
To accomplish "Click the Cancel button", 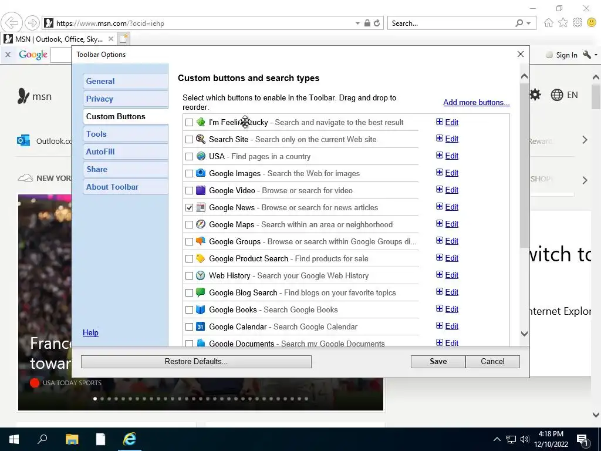I will 492,361.
